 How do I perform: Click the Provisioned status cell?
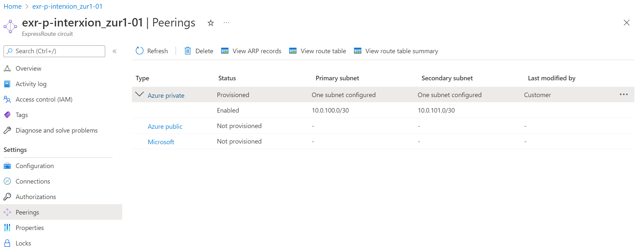click(233, 95)
